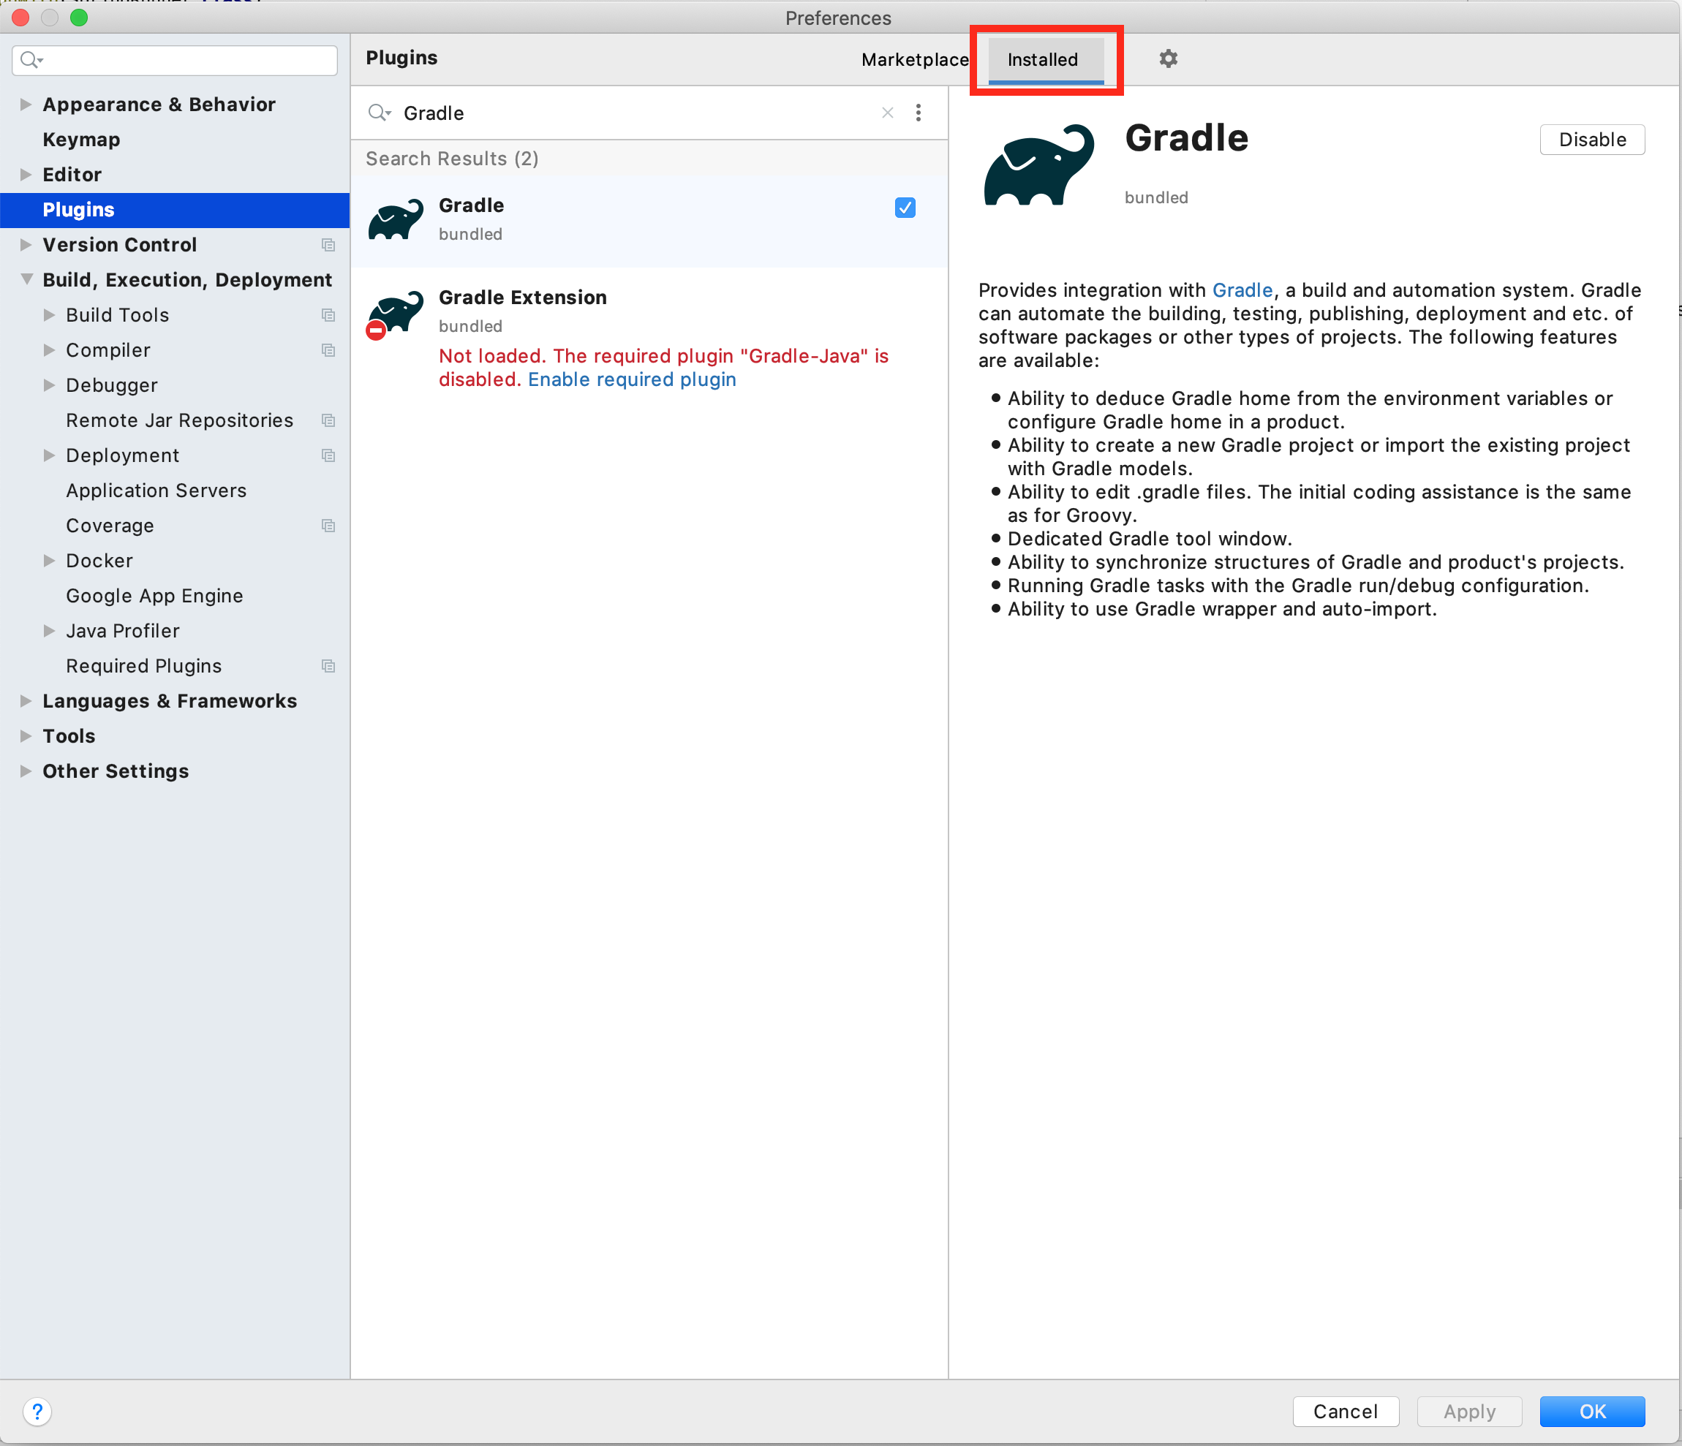
Task: Expand the Build Tools tree node
Action: [x=50, y=315]
